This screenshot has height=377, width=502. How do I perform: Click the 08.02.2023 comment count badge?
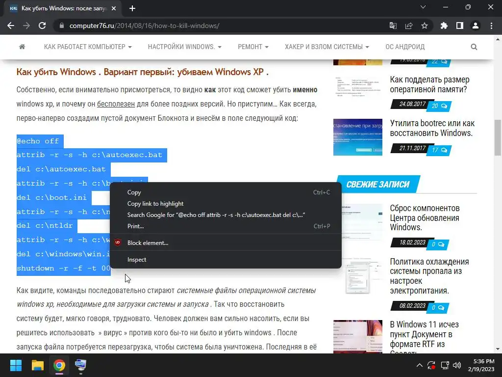coord(438,308)
